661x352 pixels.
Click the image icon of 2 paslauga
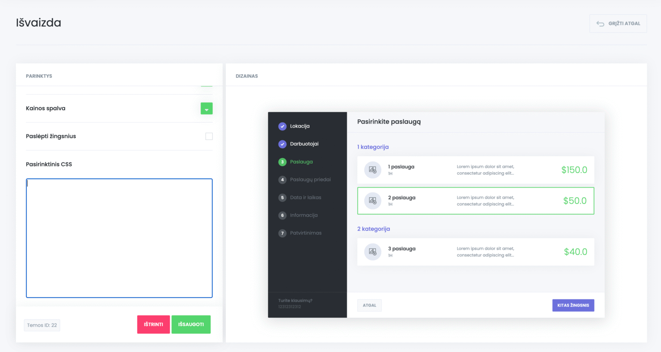click(x=373, y=201)
